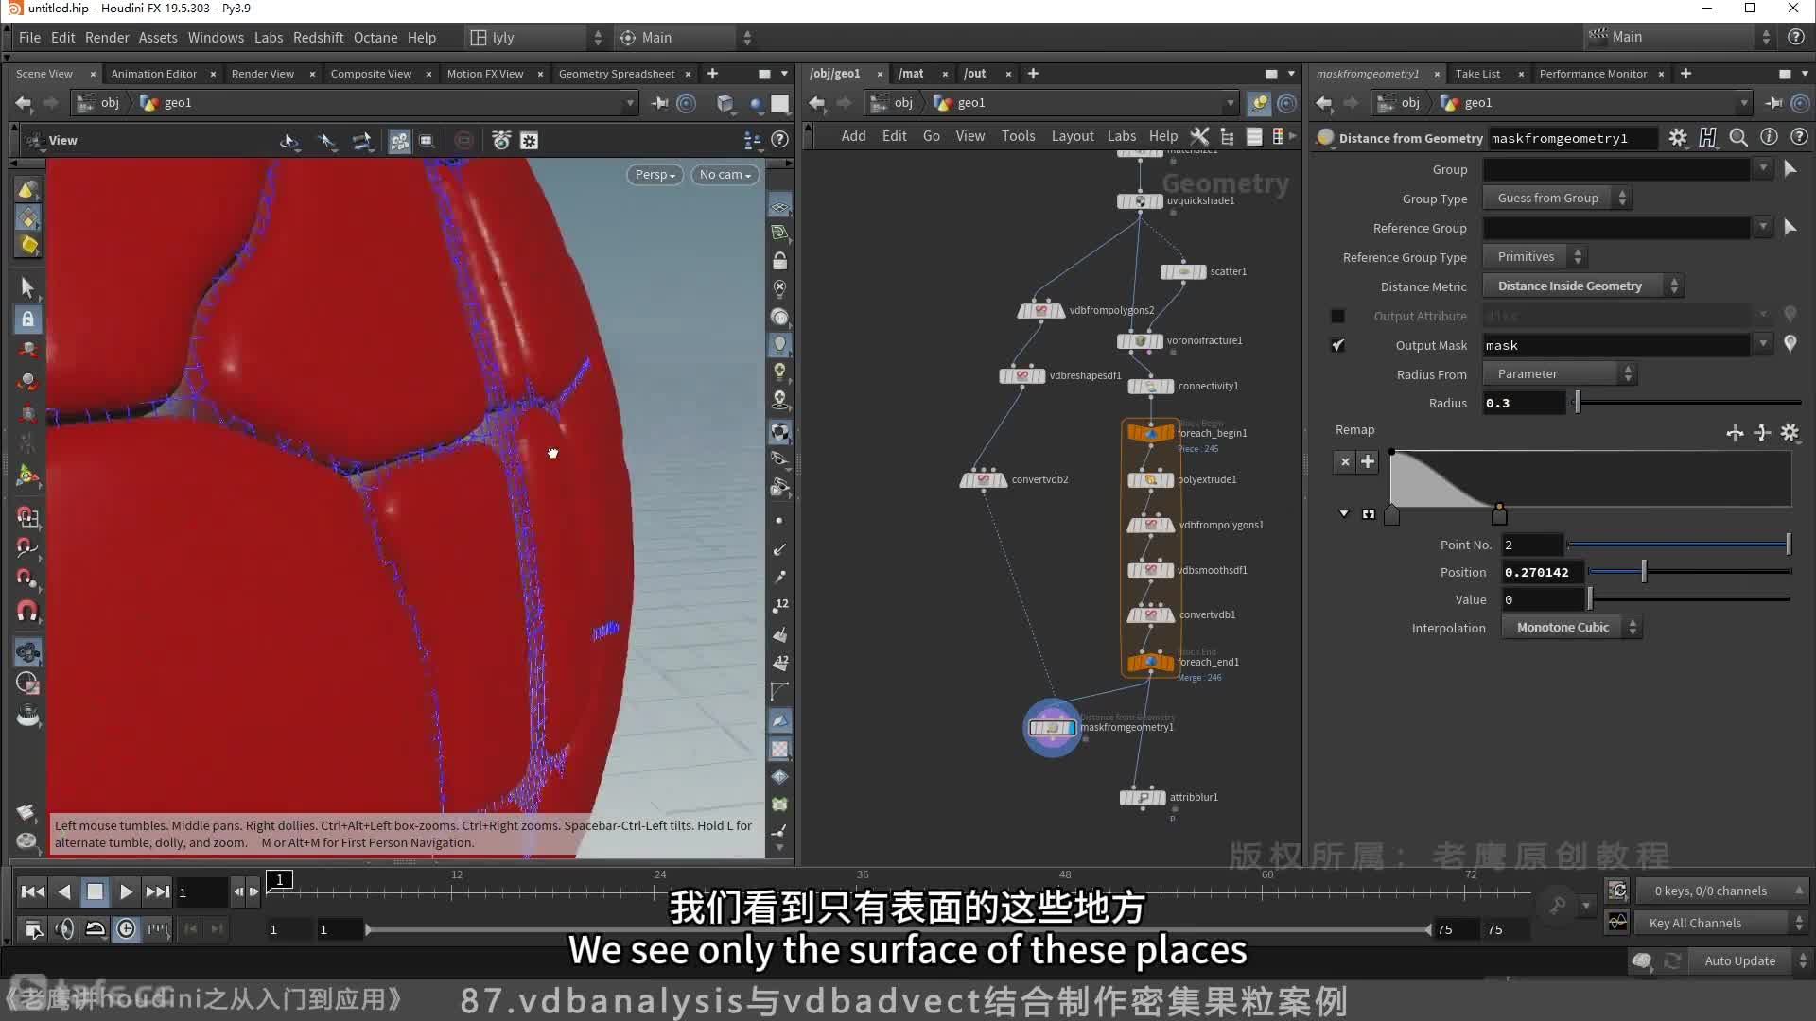Image resolution: width=1816 pixels, height=1021 pixels.
Task: Click the ramp Value slider
Action: (x=1689, y=599)
